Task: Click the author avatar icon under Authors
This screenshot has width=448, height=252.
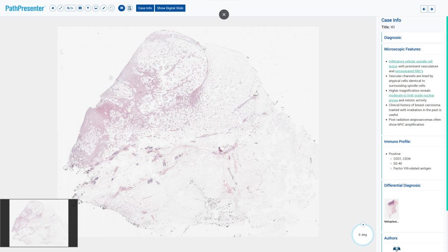Action: 396,248
